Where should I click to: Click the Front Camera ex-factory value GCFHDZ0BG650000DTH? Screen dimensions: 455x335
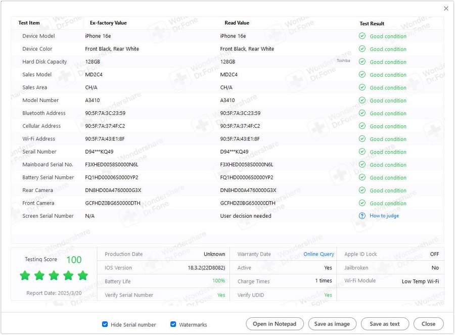coord(113,203)
